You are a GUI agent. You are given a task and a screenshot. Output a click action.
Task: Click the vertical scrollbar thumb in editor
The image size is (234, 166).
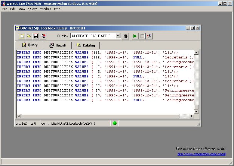[x=196, y=107]
